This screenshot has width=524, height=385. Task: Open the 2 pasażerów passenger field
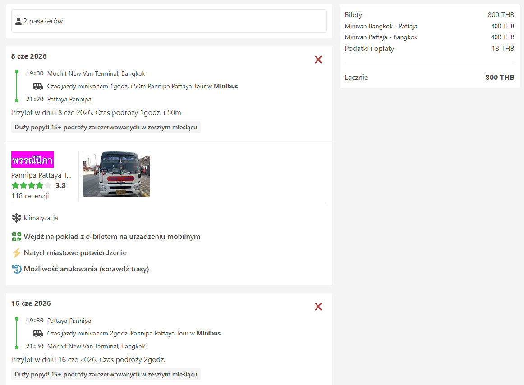pyautogui.click(x=169, y=21)
